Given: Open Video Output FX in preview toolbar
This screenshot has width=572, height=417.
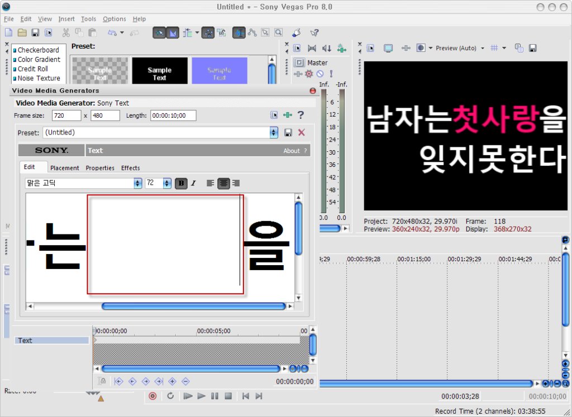Looking at the screenshot, I should coord(406,48).
